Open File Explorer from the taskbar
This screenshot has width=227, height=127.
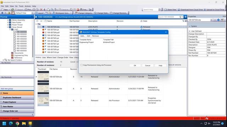(x=24, y=123)
